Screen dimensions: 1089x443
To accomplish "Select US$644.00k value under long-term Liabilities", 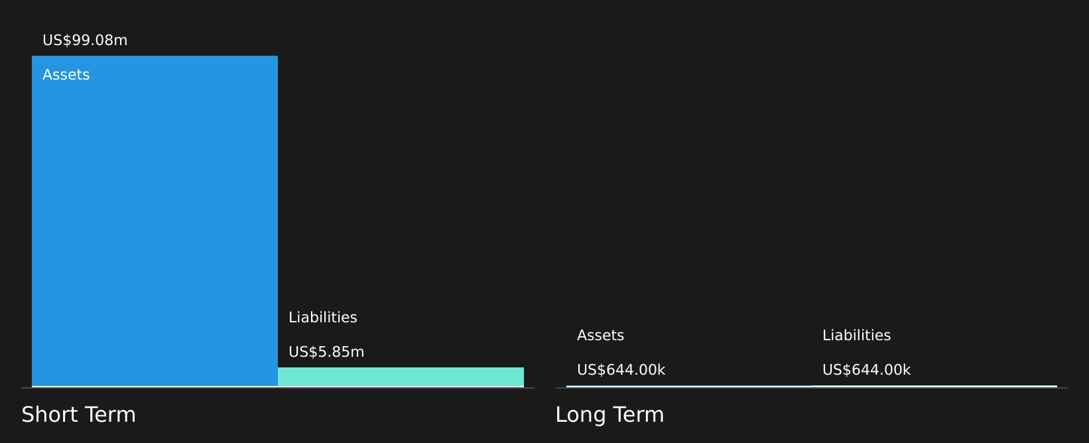I will [867, 370].
